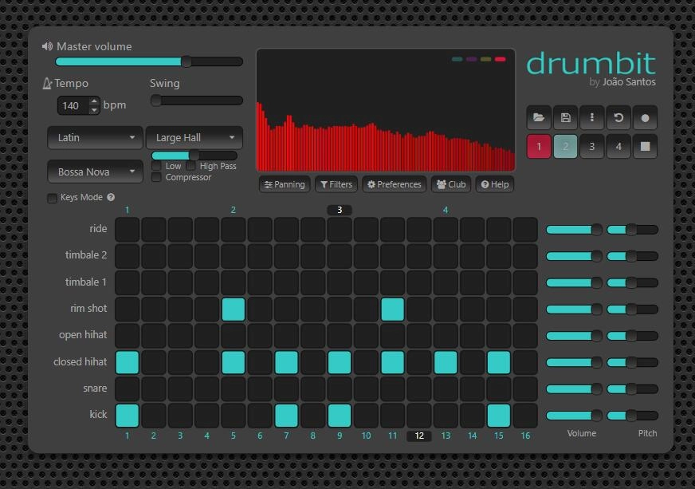Open the Panning panel
The image size is (695, 489).
[285, 184]
